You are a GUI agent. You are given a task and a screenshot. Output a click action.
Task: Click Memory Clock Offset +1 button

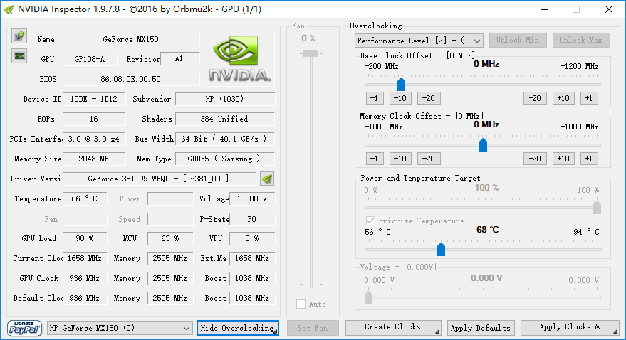(x=589, y=159)
